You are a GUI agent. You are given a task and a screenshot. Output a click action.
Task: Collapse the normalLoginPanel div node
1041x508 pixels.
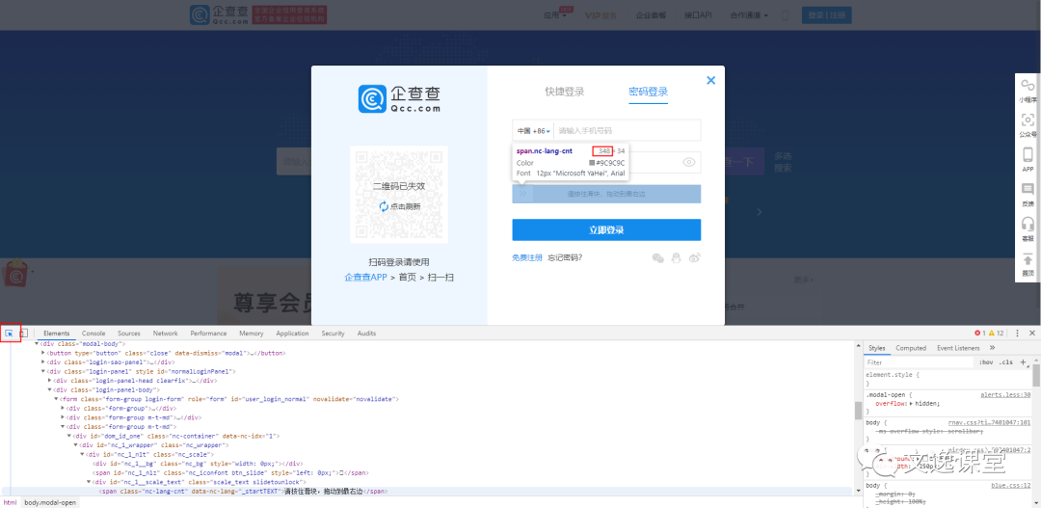click(43, 372)
